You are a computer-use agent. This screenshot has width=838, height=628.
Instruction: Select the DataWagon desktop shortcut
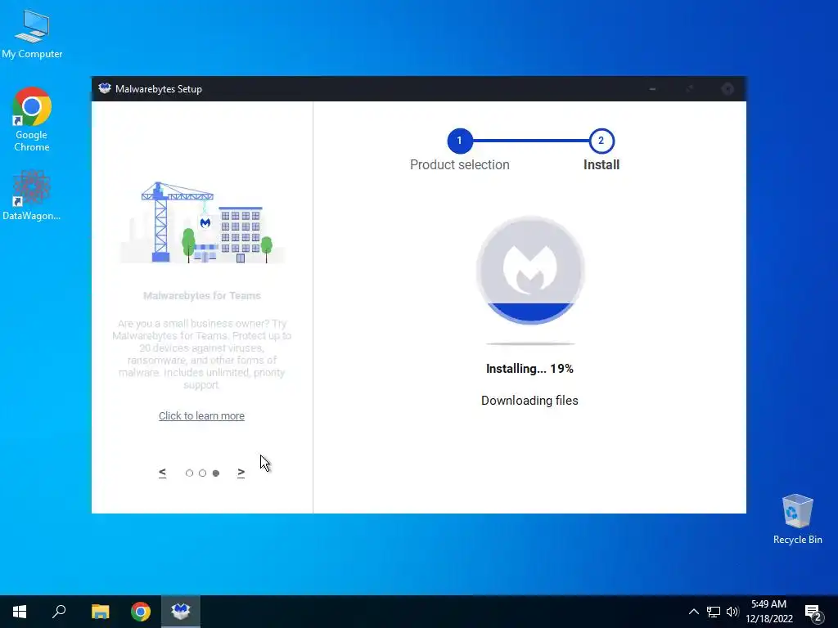click(32, 195)
